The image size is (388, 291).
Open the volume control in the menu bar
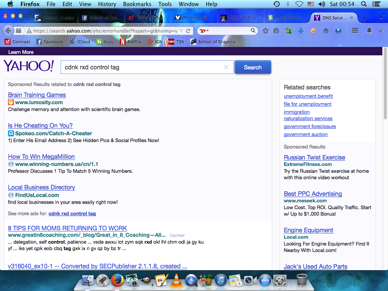pos(322,4)
